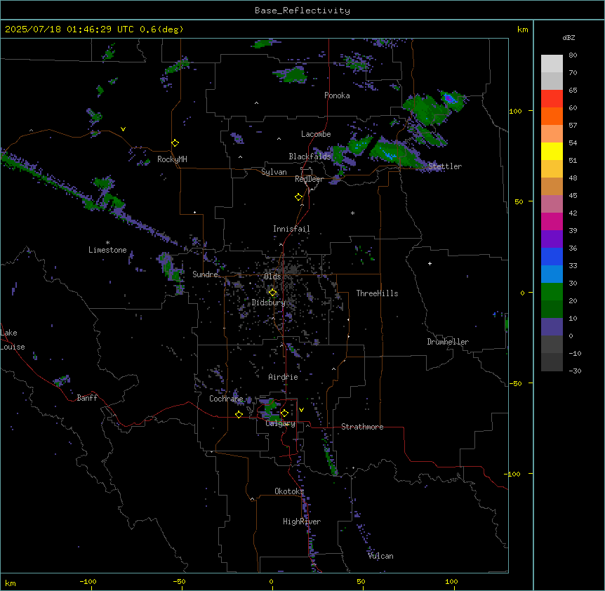
Task: Pick the magenta 39–42 dBZ legend swatch
Action: coord(552,221)
